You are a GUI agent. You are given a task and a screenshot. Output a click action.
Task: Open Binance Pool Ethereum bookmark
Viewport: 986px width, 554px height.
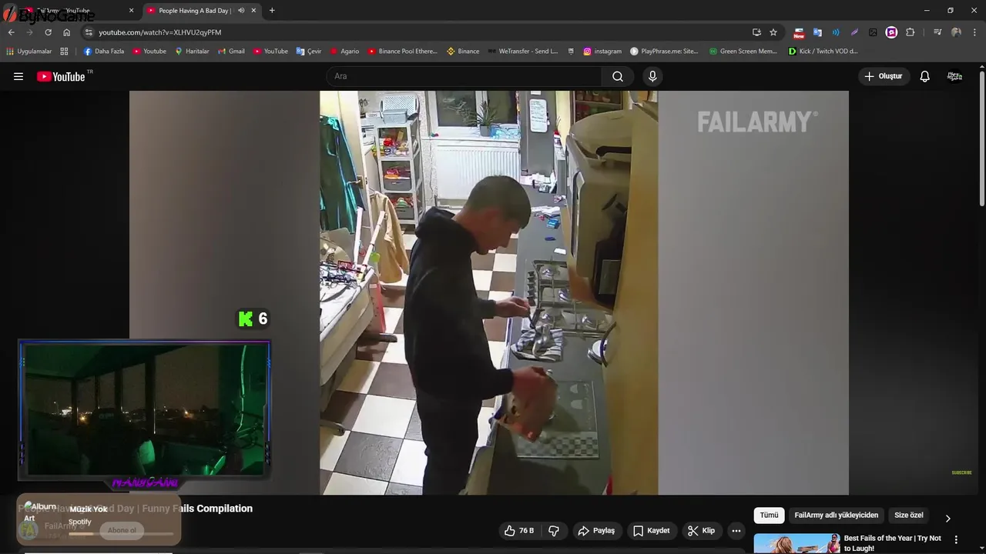coord(402,52)
